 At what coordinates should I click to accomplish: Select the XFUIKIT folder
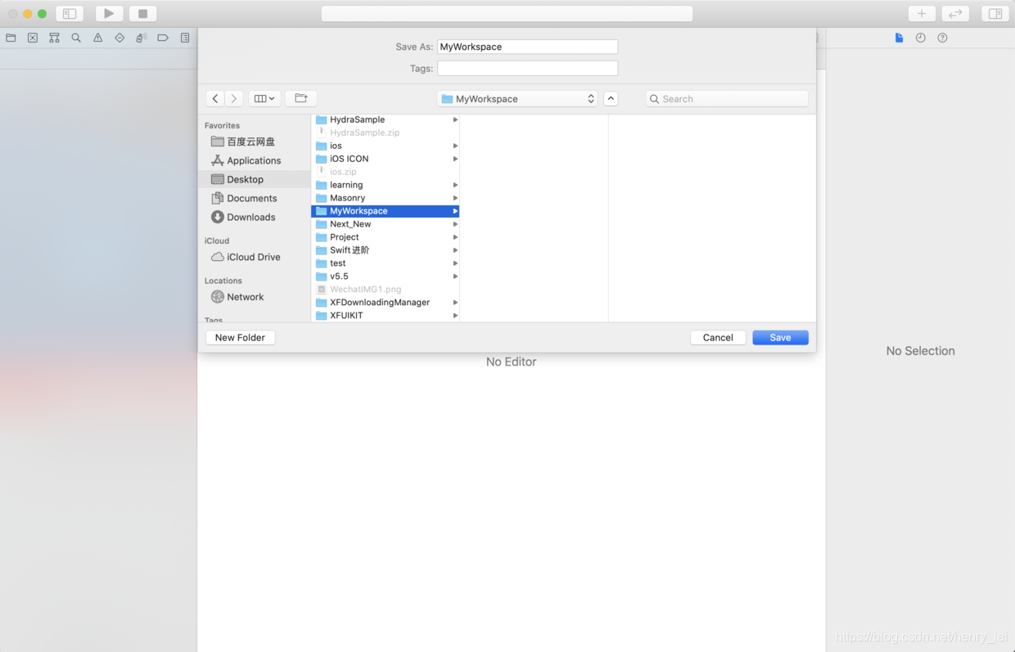tap(386, 316)
